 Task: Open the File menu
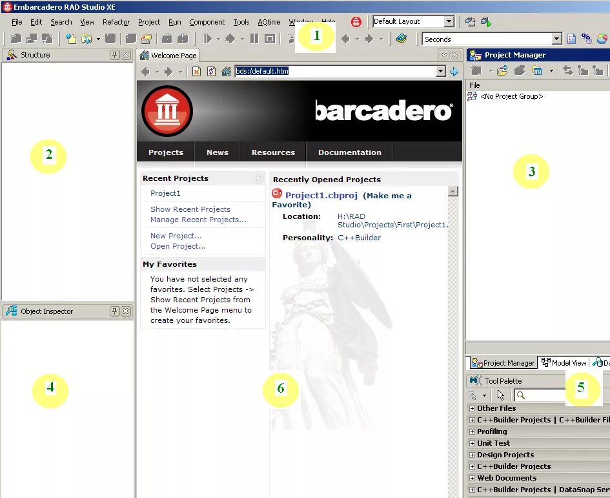[x=17, y=22]
